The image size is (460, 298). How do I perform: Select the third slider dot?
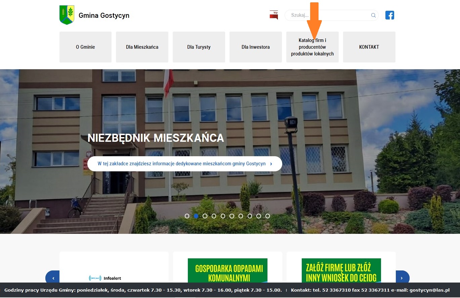pyautogui.click(x=205, y=216)
